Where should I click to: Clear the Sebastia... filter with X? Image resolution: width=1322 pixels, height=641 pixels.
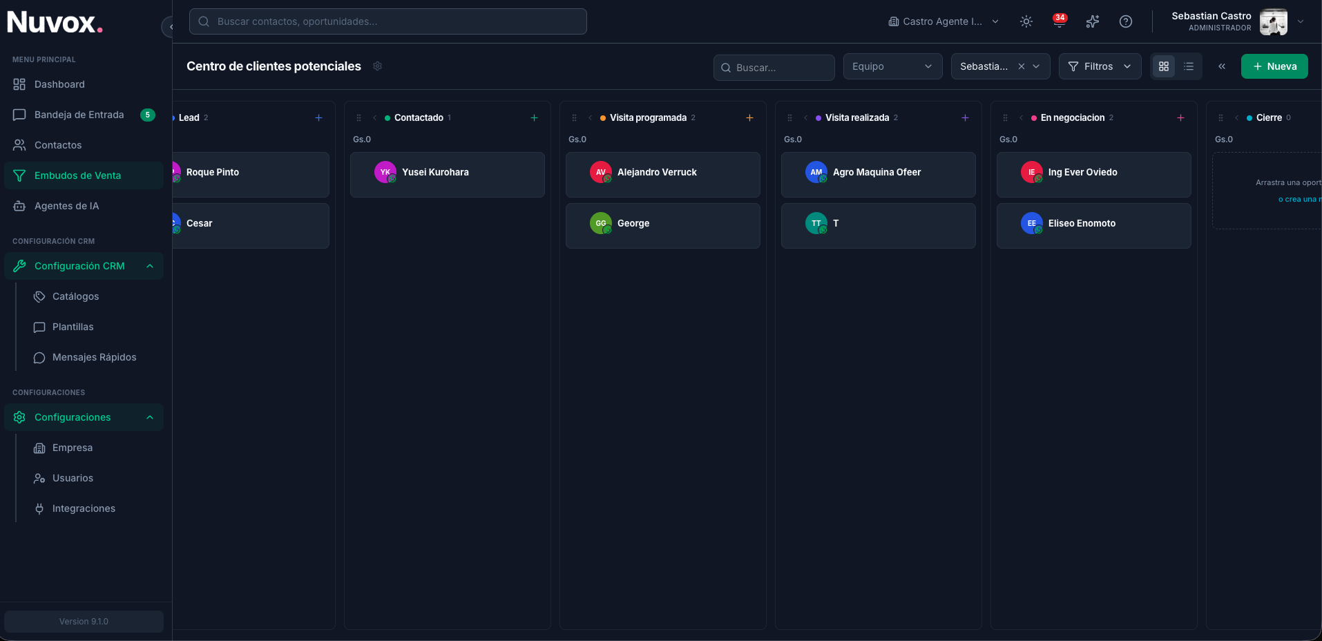(1021, 66)
